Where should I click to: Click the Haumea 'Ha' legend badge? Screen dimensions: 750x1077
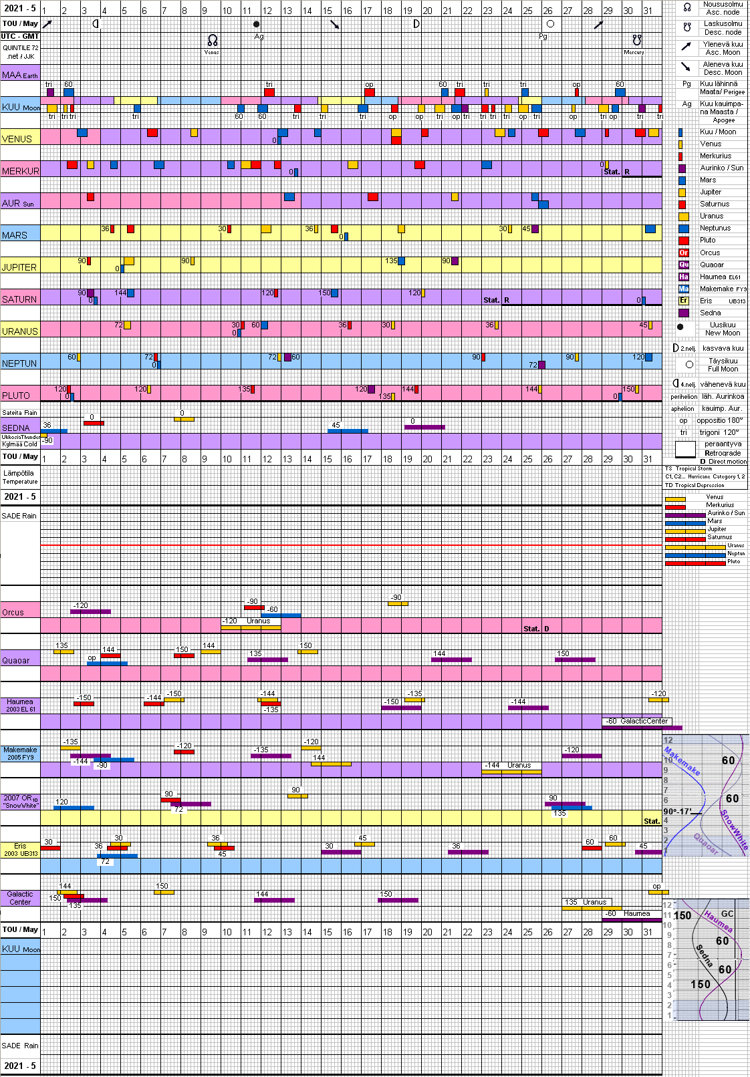pyautogui.click(x=683, y=277)
